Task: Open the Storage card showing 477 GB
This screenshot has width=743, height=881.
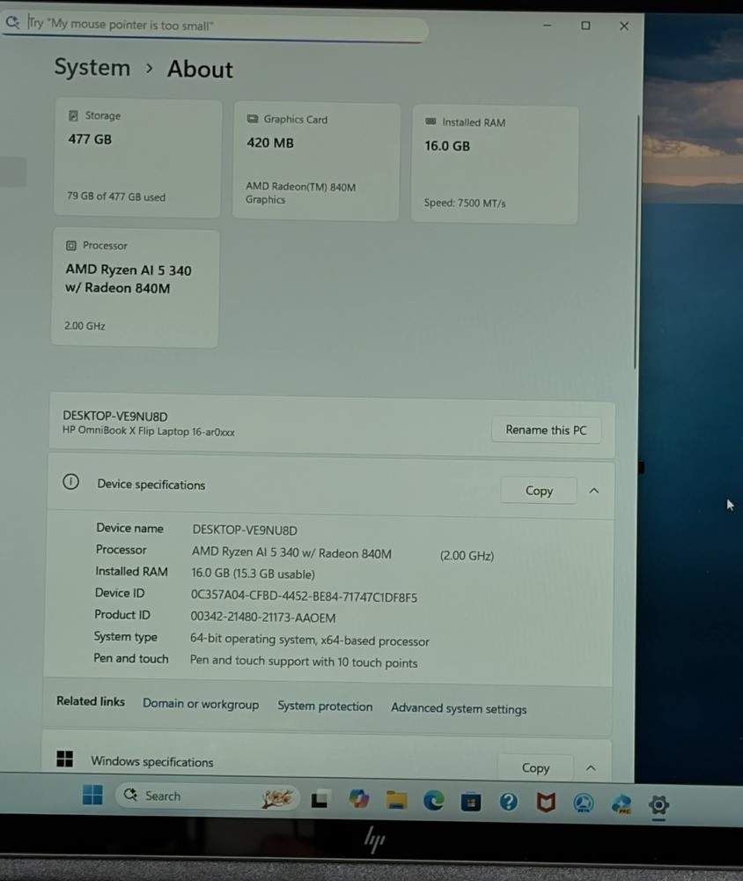Action: pyautogui.click(x=137, y=158)
